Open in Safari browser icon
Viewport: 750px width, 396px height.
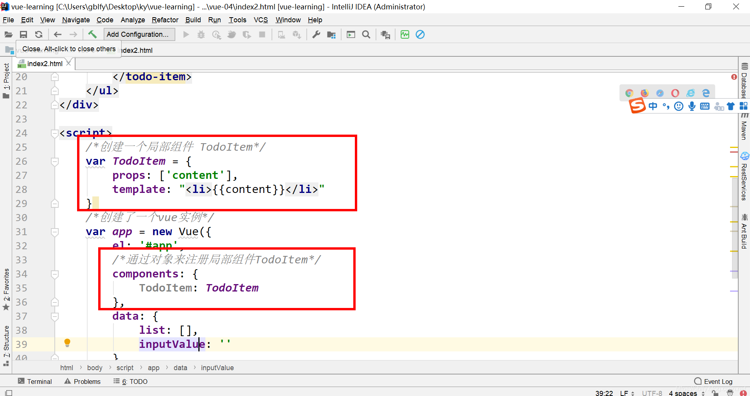(660, 93)
